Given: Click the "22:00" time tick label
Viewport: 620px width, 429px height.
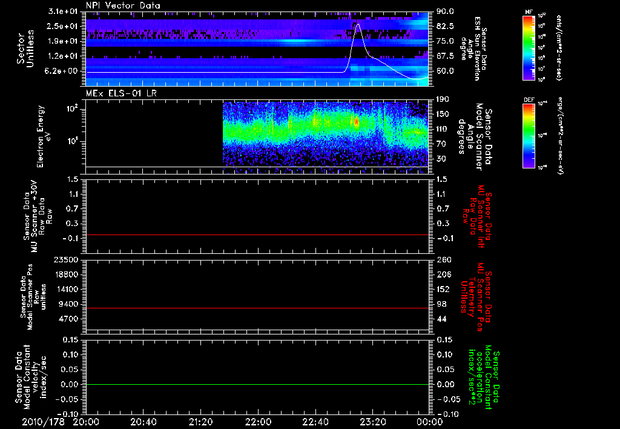Looking at the screenshot, I should (x=258, y=422).
